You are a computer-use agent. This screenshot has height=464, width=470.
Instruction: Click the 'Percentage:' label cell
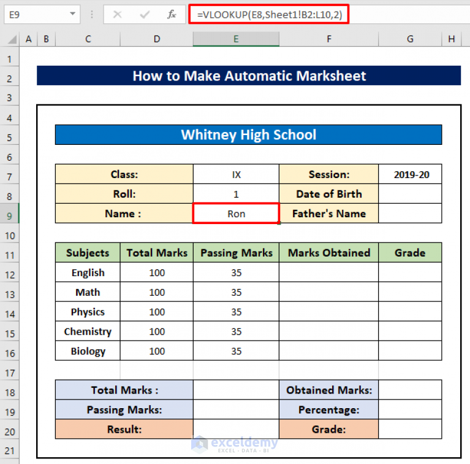coord(329,409)
